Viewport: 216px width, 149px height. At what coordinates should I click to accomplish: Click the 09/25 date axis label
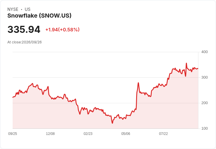pyautogui.click(x=13, y=134)
